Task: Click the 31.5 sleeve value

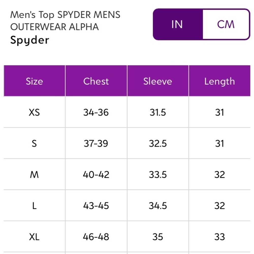Action: [x=157, y=112]
